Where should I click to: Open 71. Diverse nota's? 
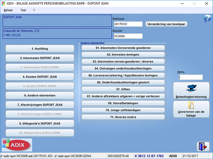pyautogui.click(x=123, y=117)
